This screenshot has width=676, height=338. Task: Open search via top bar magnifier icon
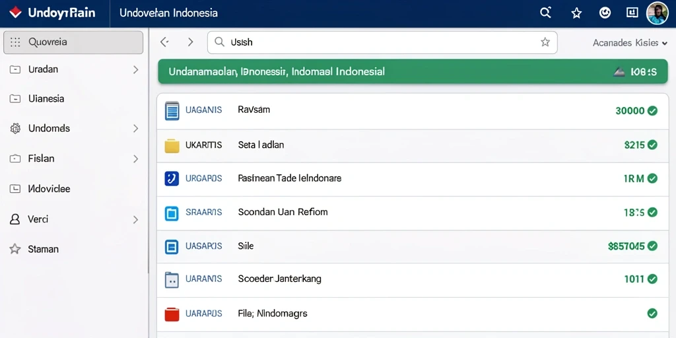pos(546,13)
